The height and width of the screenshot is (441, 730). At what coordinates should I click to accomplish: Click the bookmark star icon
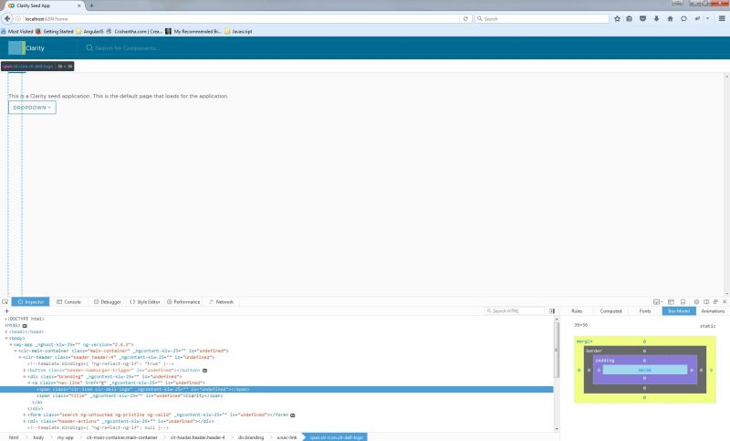click(x=617, y=18)
